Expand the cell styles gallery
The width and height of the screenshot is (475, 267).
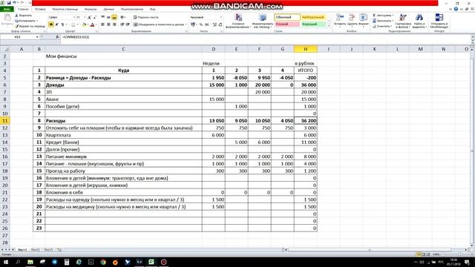coord(329,26)
